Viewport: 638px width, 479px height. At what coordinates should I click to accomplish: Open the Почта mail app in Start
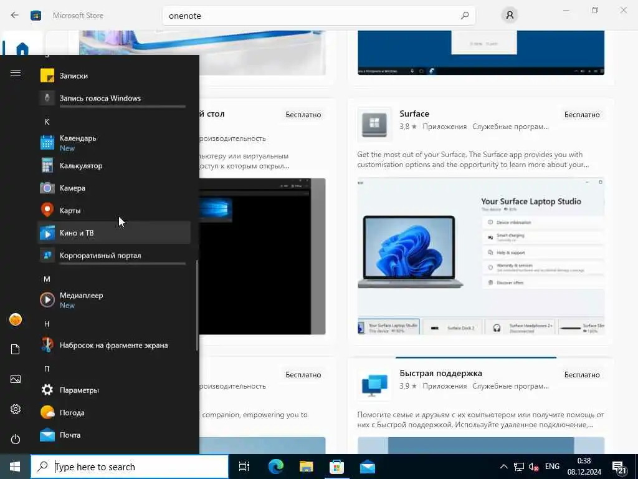(x=114, y=435)
